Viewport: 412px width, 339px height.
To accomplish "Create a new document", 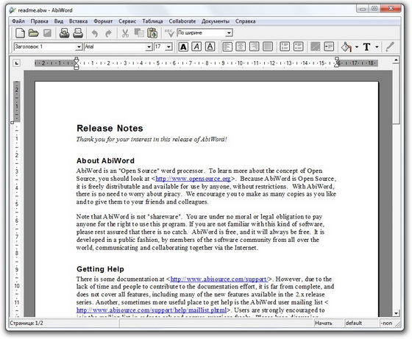I will coord(20,33).
